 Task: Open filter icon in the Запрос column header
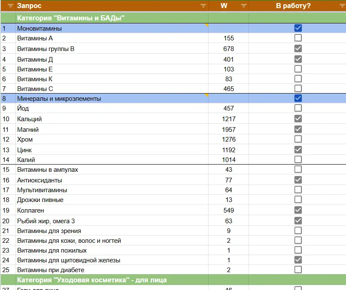coord(203,6)
